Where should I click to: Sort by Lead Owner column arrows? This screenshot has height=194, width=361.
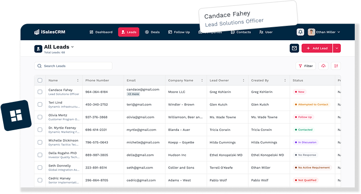[243, 80]
